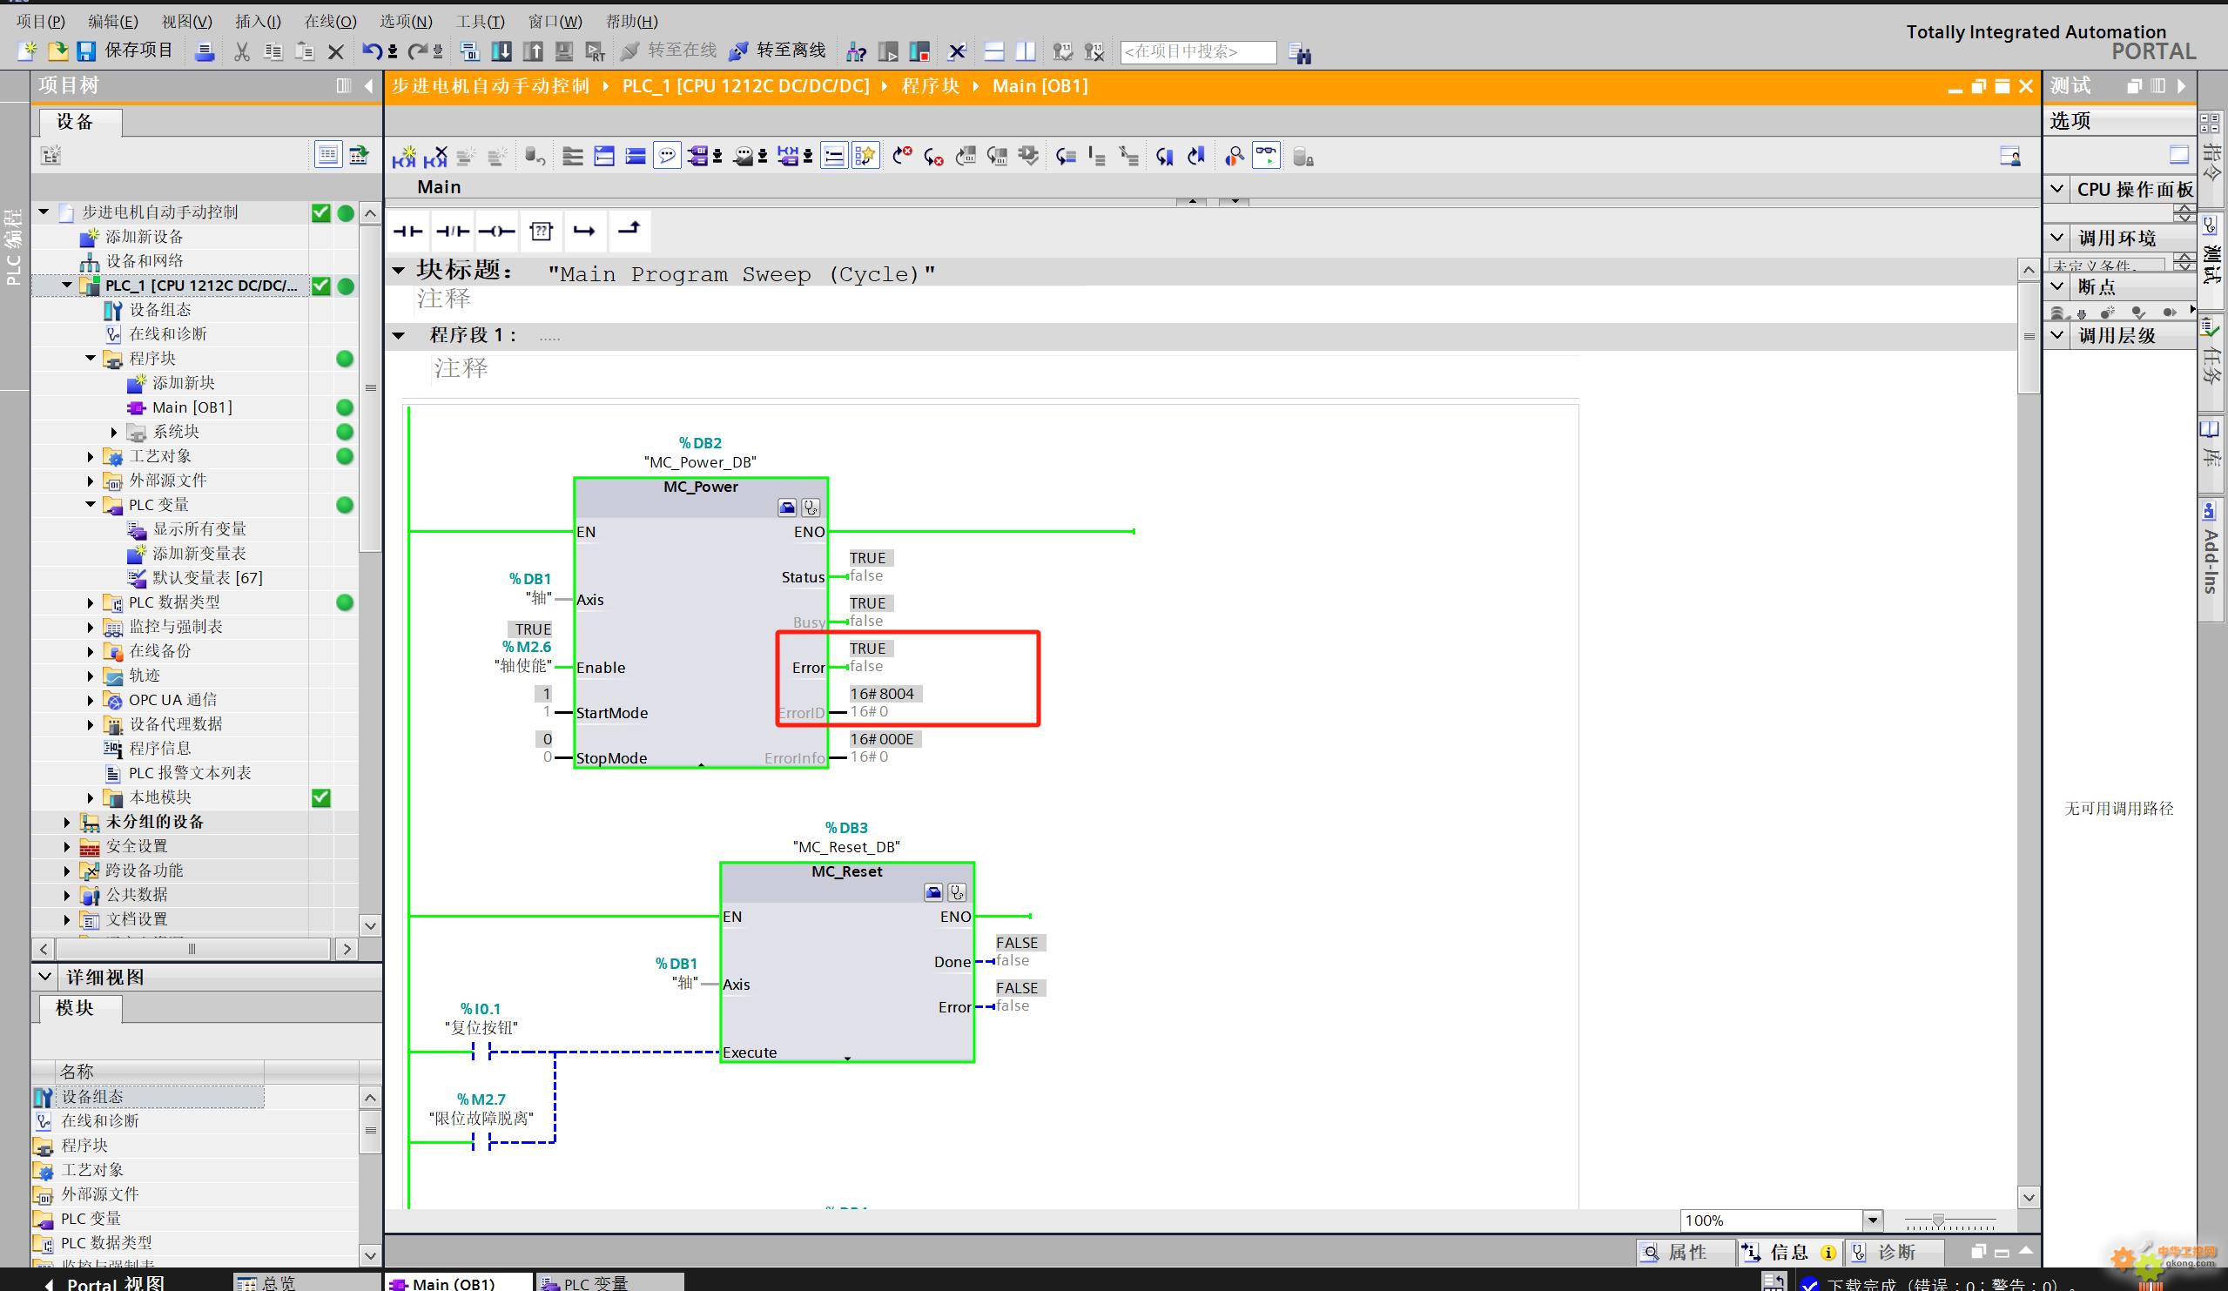Open the 在线(O) menu

330,21
